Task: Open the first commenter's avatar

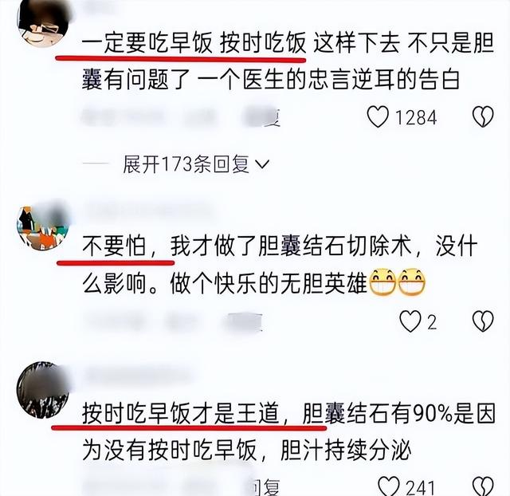Action: click(43, 23)
